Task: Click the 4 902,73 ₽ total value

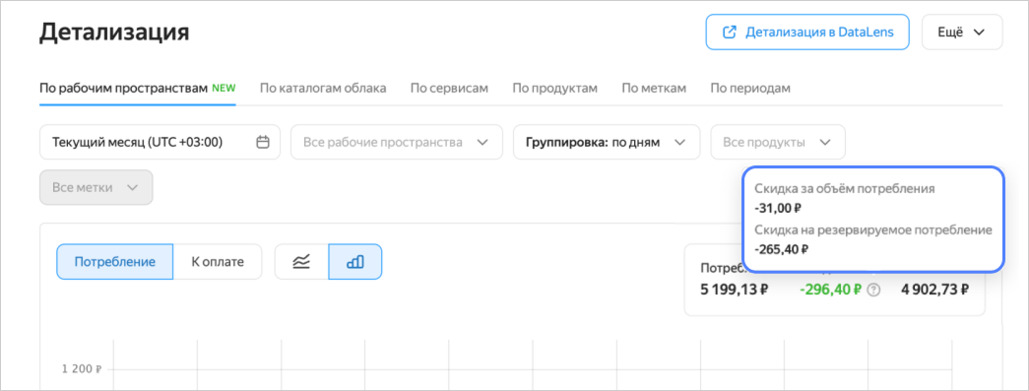Action: 934,290
